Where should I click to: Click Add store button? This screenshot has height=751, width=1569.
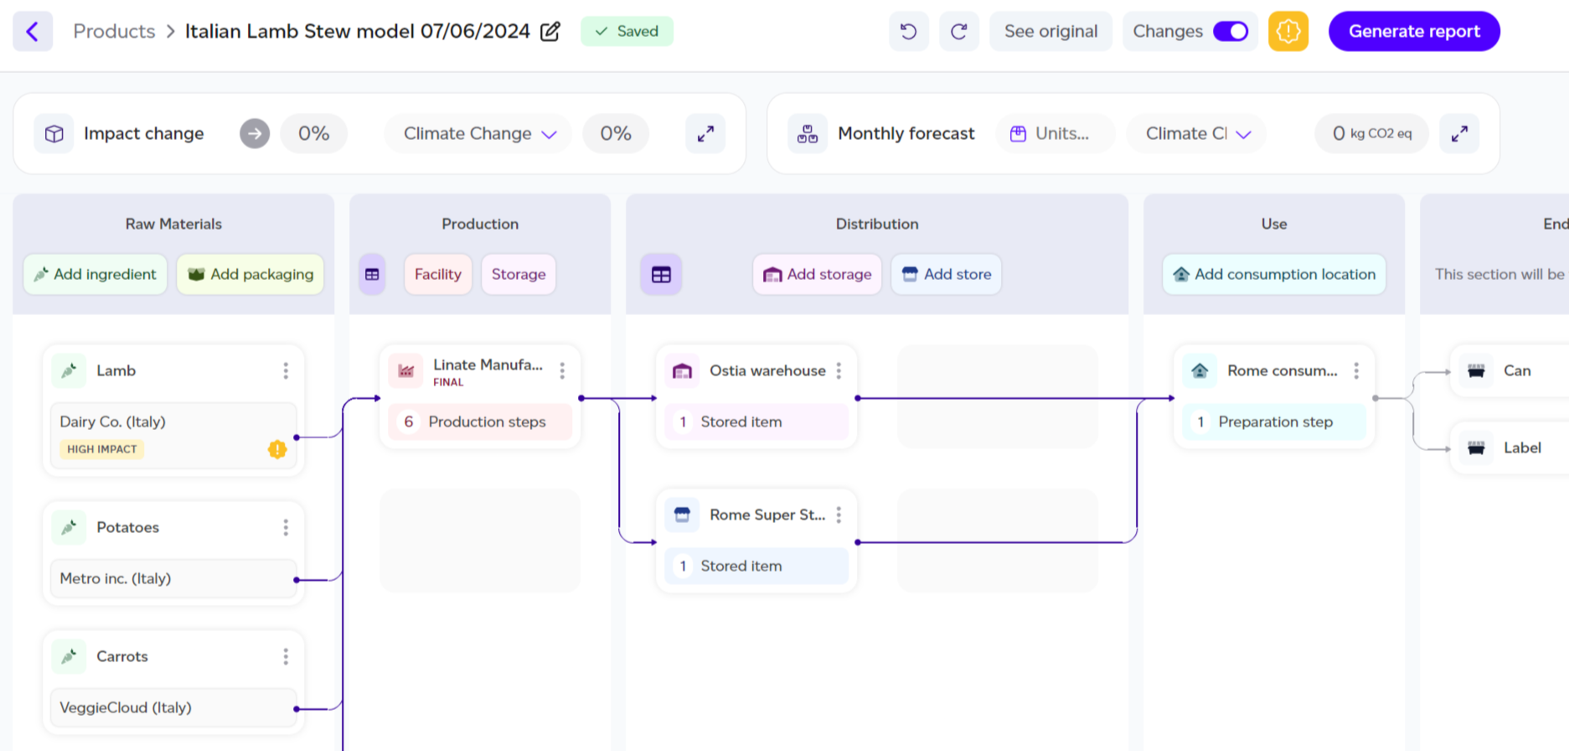[x=947, y=274]
